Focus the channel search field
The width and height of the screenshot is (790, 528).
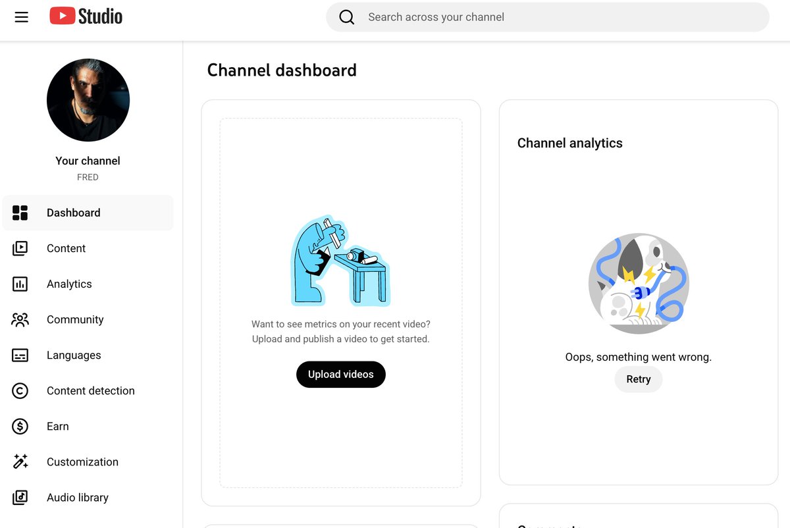(548, 17)
